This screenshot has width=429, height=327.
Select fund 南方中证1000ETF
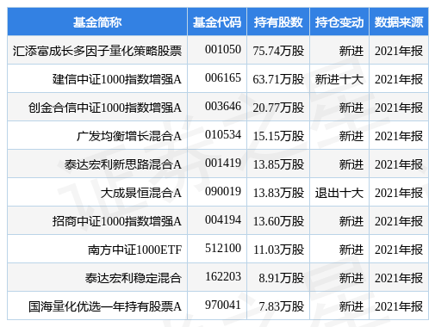pyautogui.click(x=135, y=250)
